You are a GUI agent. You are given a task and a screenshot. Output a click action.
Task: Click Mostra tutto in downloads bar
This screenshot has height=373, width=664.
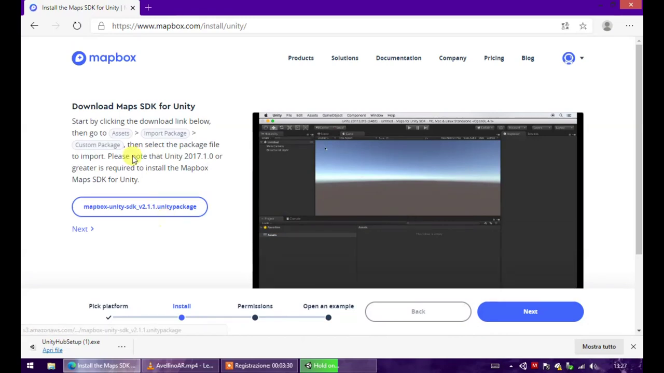599,347
